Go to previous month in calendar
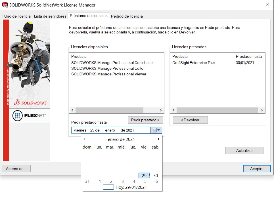 tap(85, 139)
